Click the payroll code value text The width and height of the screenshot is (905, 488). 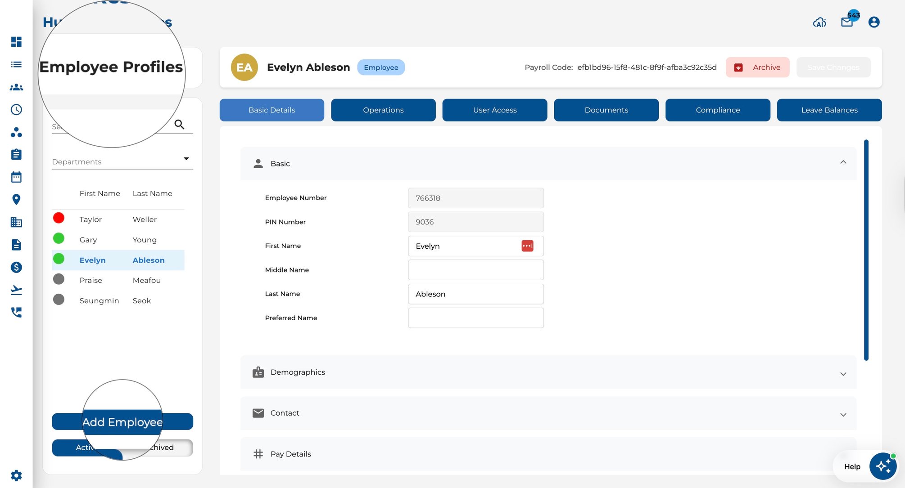click(647, 67)
